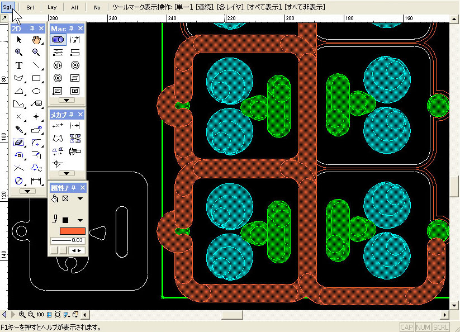Toggle the Lay layer tool mark mode

pyautogui.click(x=52, y=7)
